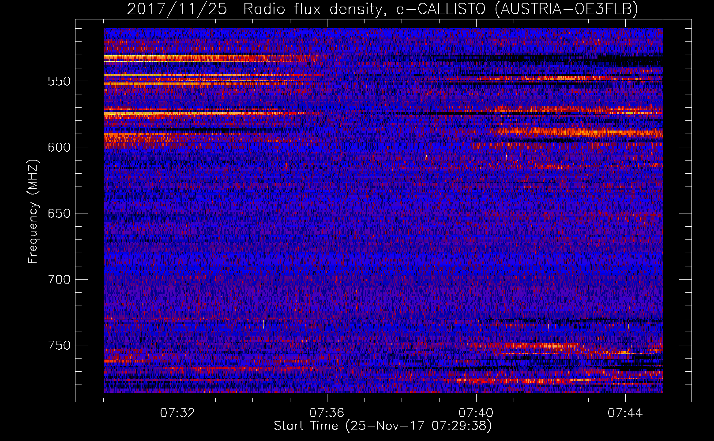
Task: Click the Start Time axis label
Action: (383, 426)
